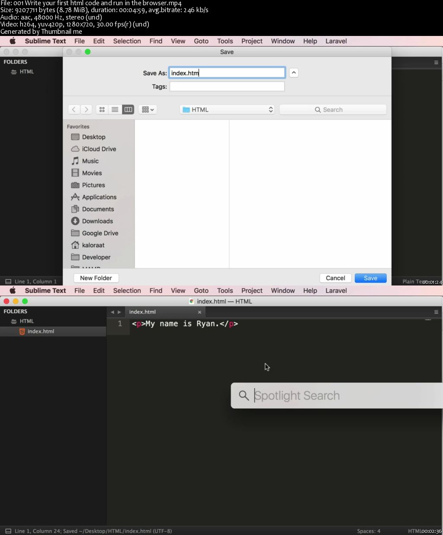Open tab options menu right of index.html tab
This screenshot has width=443, height=535.
(436, 312)
